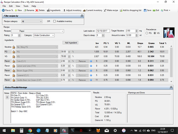Open the Cola (CLY) flavor dropdown
Image resolution: width=178 pixels, height=134 pixels.
click(37, 61)
